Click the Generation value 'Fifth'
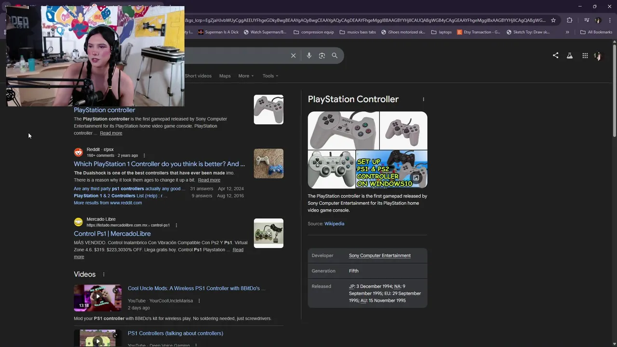 pyautogui.click(x=354, y=271)
